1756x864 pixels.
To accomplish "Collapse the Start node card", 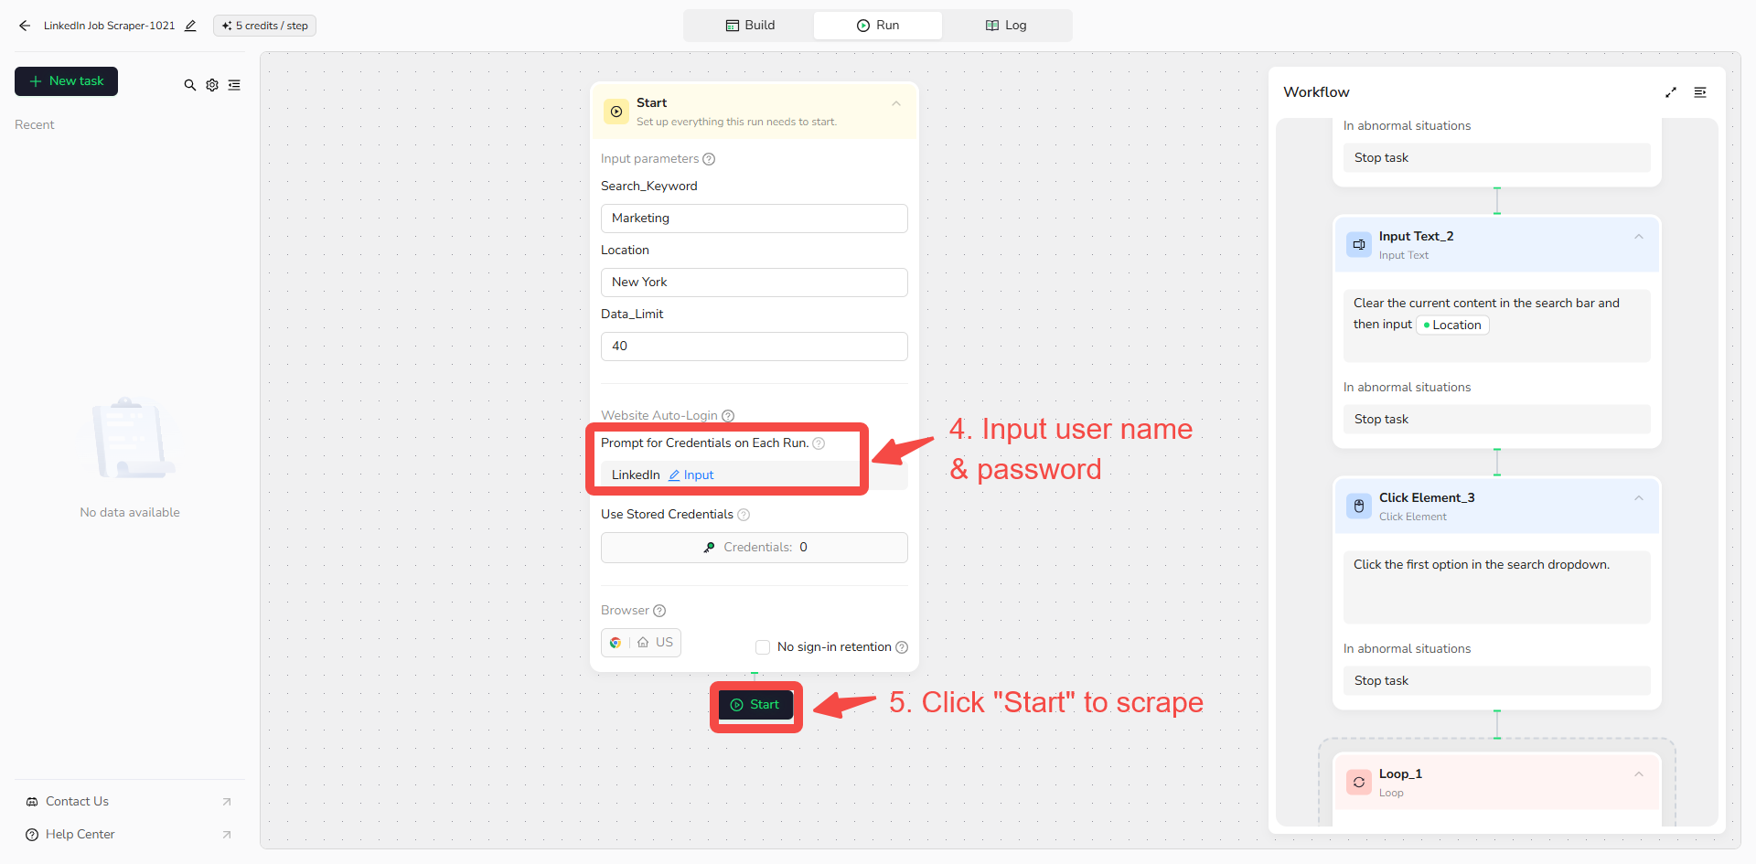I will coord(896,104).
